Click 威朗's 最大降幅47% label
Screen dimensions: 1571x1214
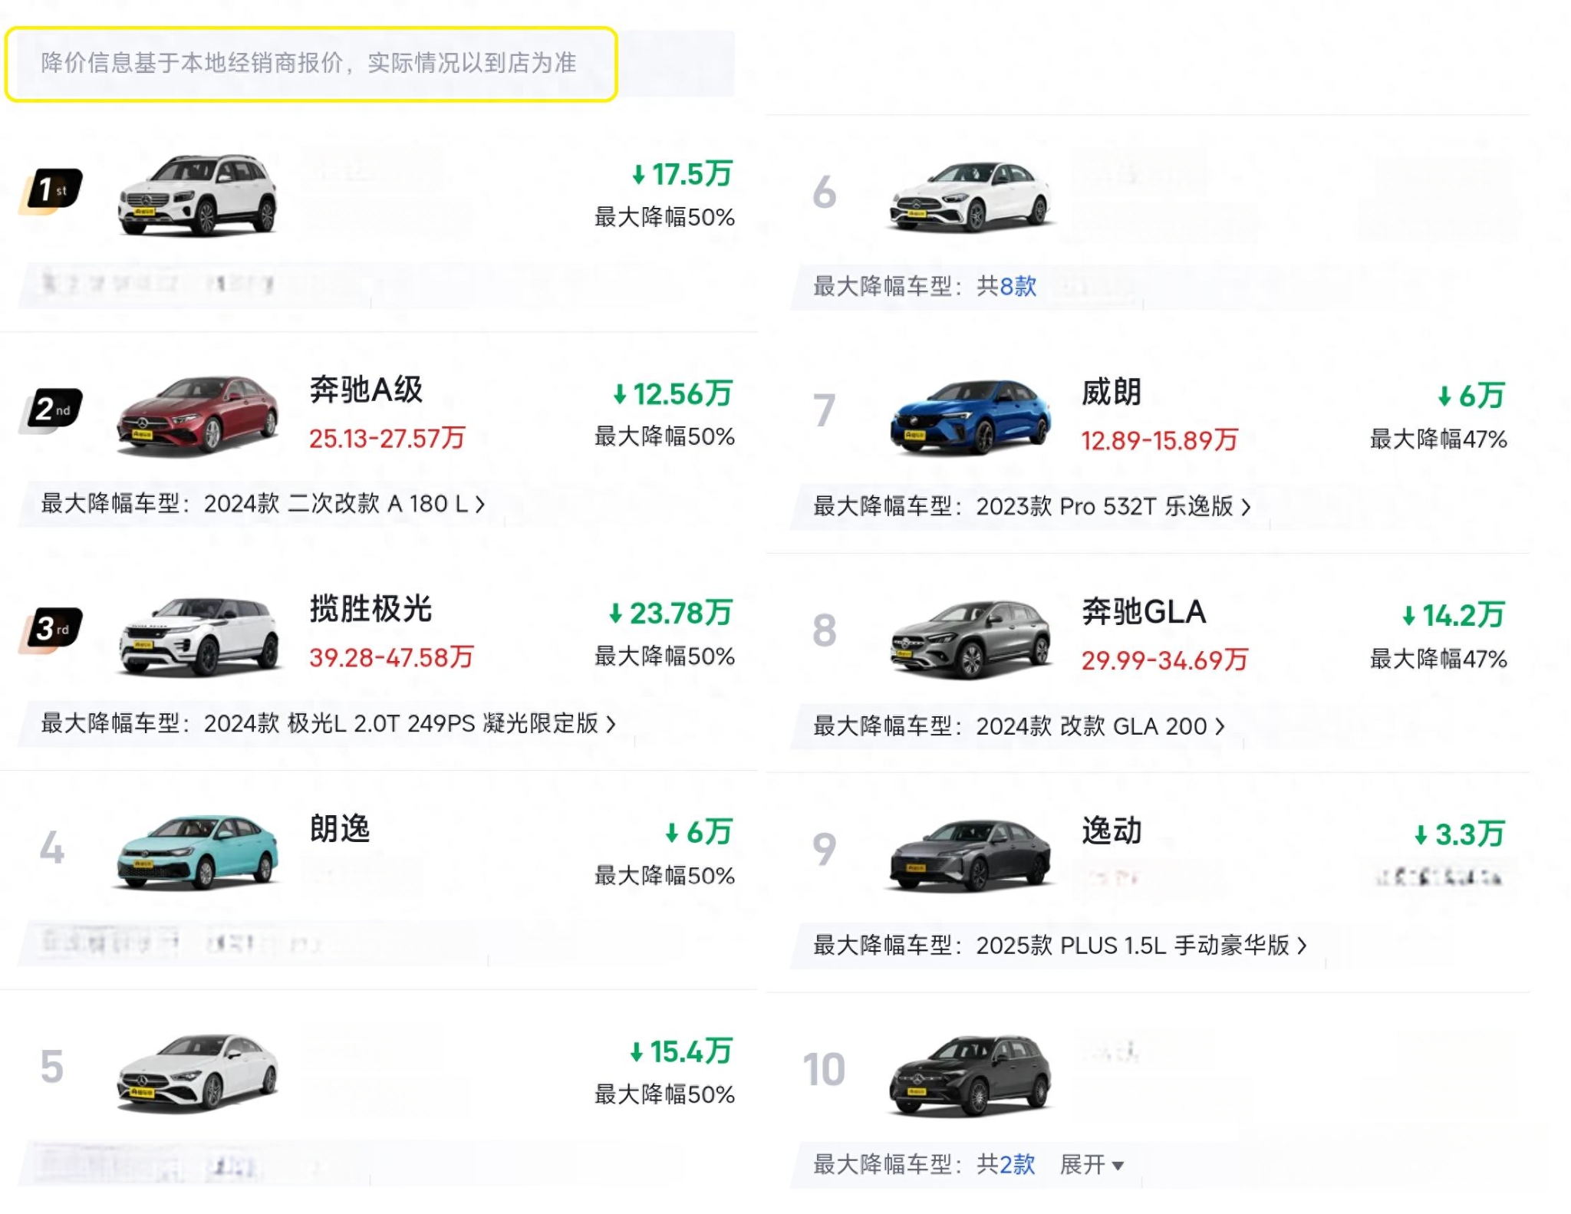click(x=1438, y=439)
